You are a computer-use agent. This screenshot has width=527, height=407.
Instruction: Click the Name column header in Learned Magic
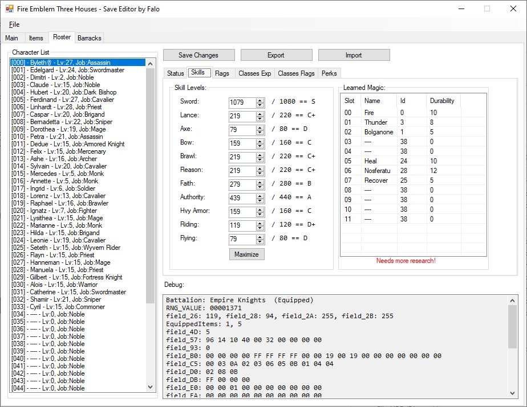pyautogui.click(x=379, y=101)
